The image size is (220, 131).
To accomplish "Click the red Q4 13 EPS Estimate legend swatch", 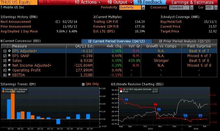I will (121, 89).
